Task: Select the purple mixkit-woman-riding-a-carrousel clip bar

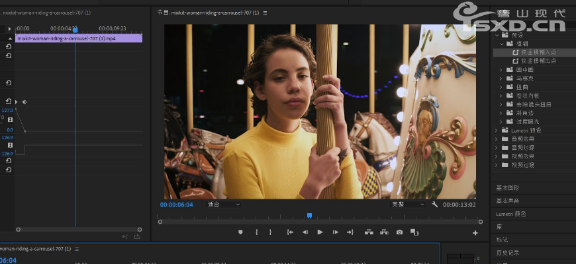Action: (79, 38)
